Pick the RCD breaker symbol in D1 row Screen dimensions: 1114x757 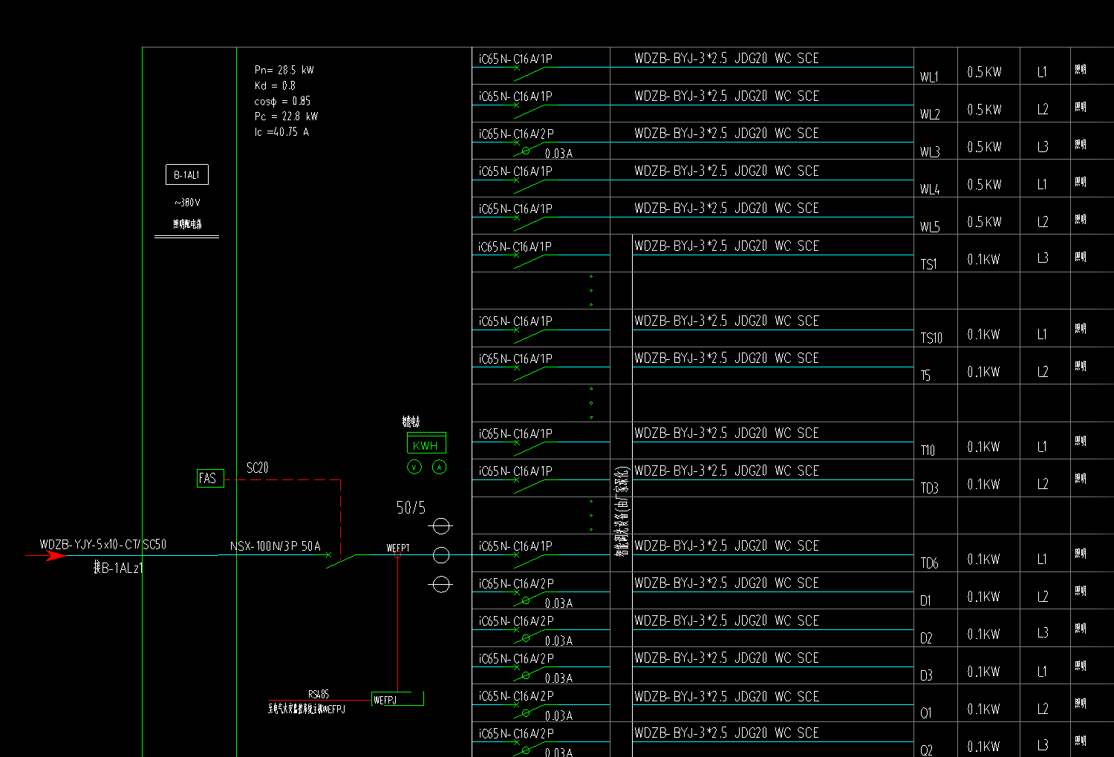tap(530, 597)
